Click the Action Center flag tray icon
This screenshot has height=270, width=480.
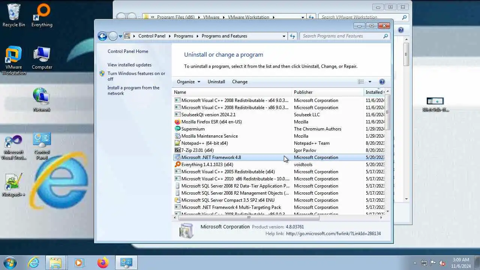(433, 263)
